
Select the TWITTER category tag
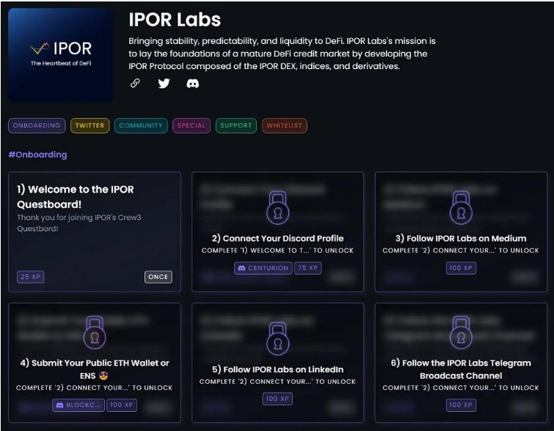tap(90, 126)
